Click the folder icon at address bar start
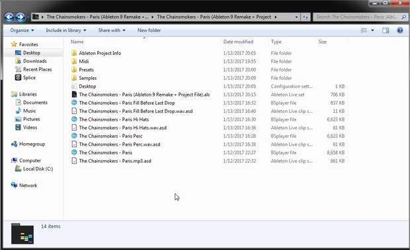 coord(36,17)
